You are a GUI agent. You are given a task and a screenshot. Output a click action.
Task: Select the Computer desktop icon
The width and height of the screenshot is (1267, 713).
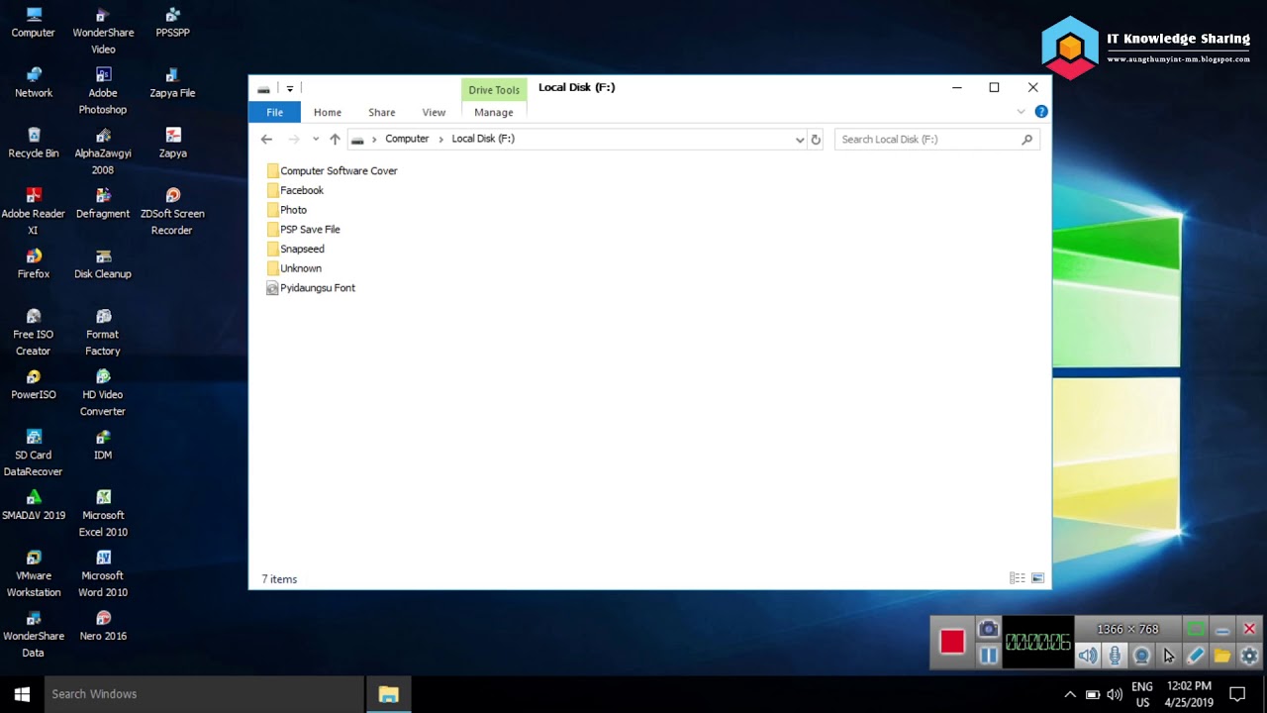[34, 23]
